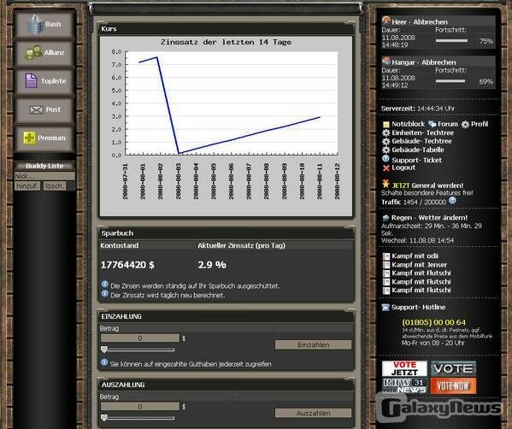
Task: Open Kampf mit odii report
Action: pyautogui.click(x=415, y=256)
